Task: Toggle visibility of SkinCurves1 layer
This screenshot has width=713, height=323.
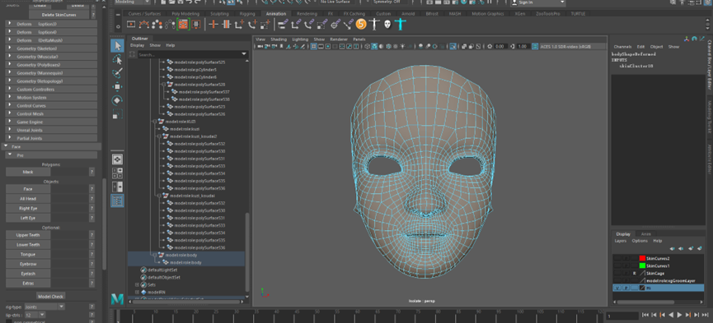Action: pyautogui.click(x=617, y=265)
